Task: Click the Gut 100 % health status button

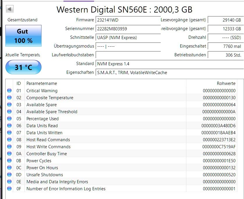Action: tap(23, 36)
